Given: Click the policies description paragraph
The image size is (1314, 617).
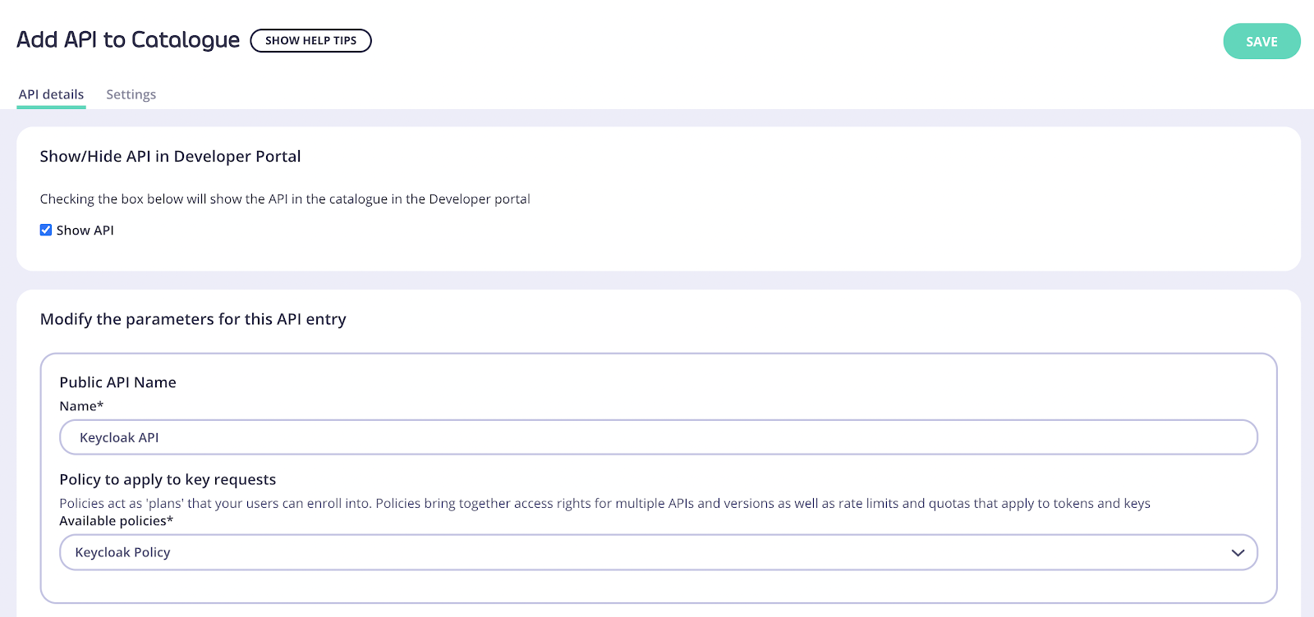Looking at the screenshot, I should 604,503.
